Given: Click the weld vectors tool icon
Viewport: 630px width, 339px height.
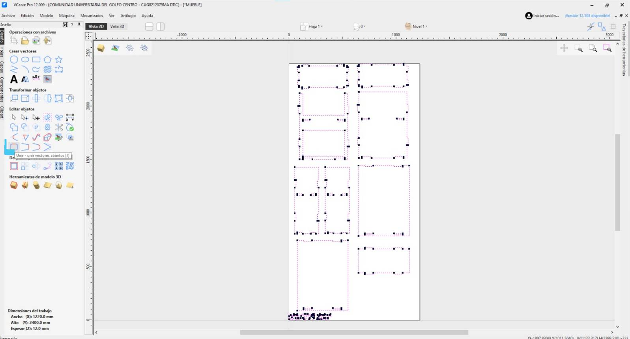Looking at the screenshot, I should click(14, 127).
